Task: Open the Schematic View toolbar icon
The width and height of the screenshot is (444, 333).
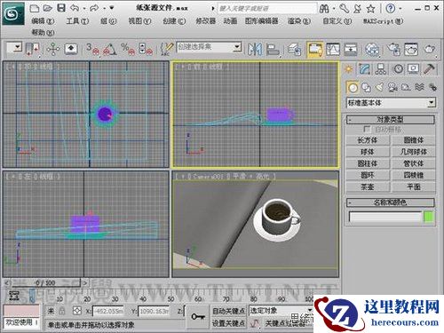Action: coord(351,49)
